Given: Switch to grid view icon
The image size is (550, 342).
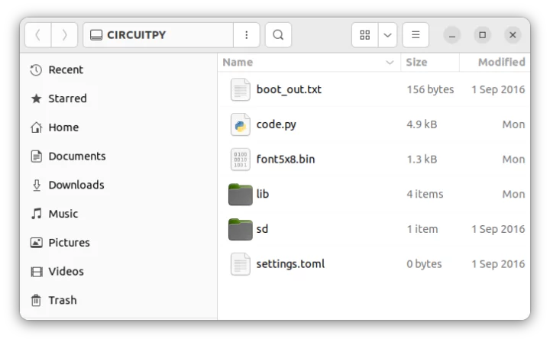Looking at the screenshot, I should [365, 35].
